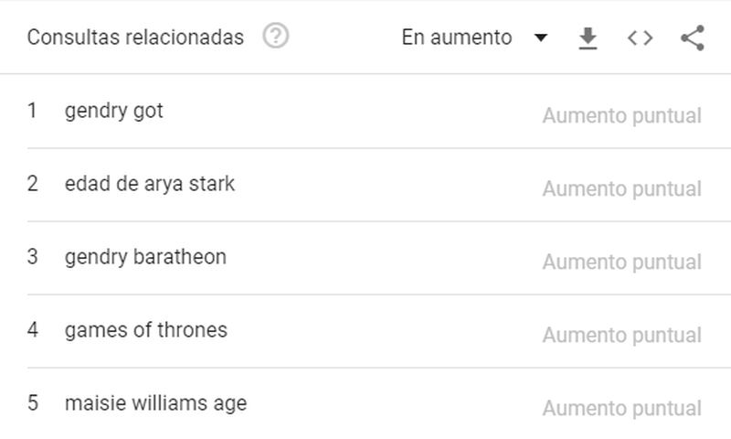Select the gendry baratheon query
The width and height of the screenshot is (731, 439).
tap(145, 257)
